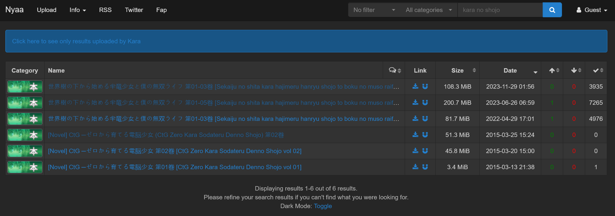Download torrent for the 3.4 MiB entry
Image resolution: width=615 pixels, height=216 pixels.
point(415,167)
